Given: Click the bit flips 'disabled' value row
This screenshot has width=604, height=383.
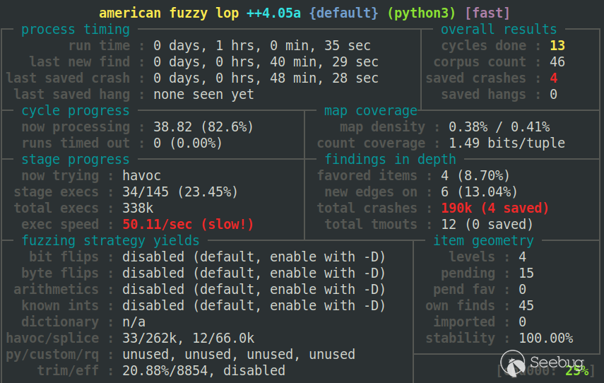Looking at the screenshot, I should coord(254,257).
